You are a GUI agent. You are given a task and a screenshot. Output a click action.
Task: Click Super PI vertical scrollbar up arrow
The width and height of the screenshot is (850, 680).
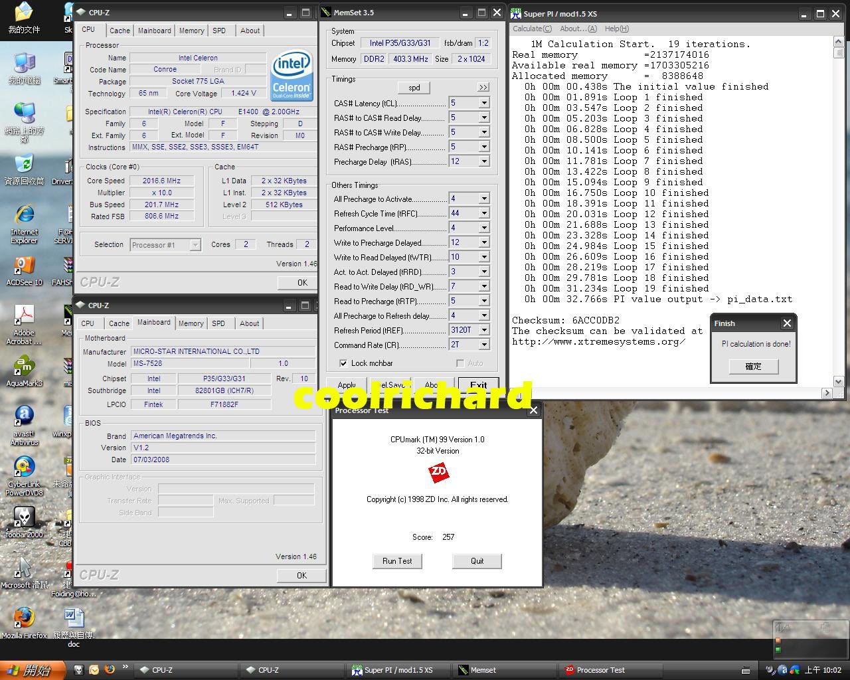click(838, 42)
